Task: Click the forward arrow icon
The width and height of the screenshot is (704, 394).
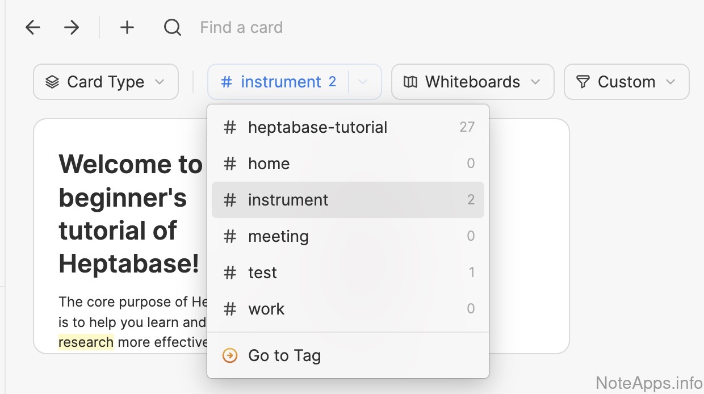Action: 72,27
